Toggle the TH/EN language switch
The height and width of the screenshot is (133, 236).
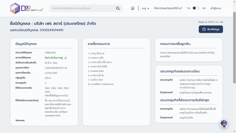[x=196, y=8]
